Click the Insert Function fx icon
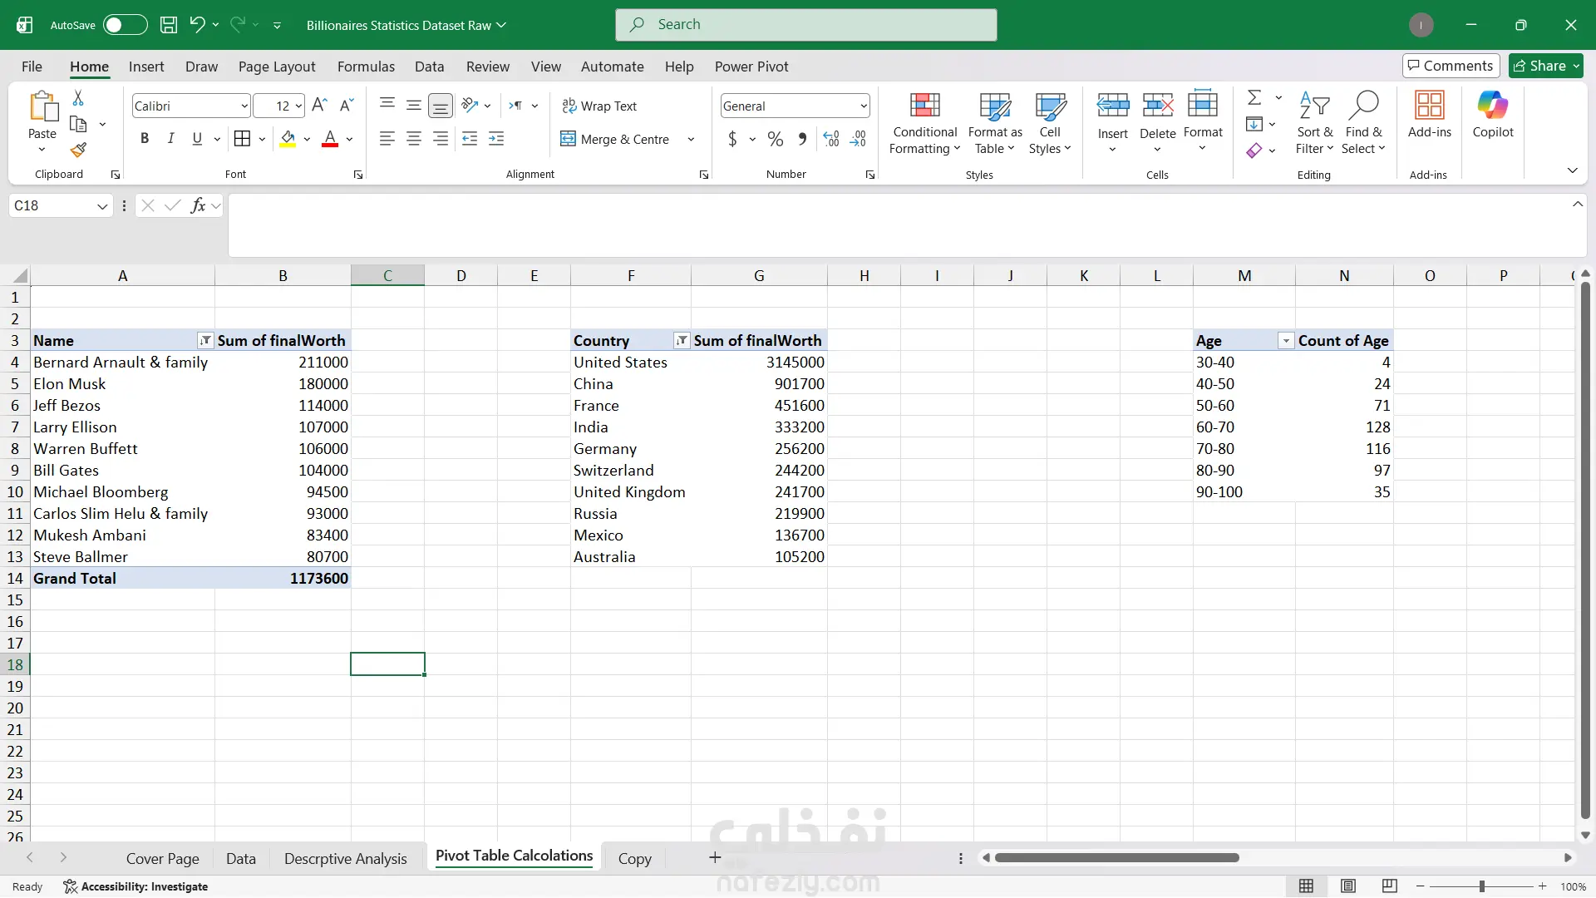The image size is (1596, 898). 198,205
